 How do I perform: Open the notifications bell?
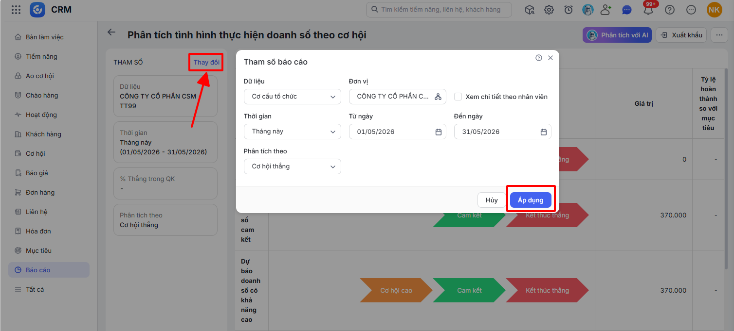coord(648,10)
